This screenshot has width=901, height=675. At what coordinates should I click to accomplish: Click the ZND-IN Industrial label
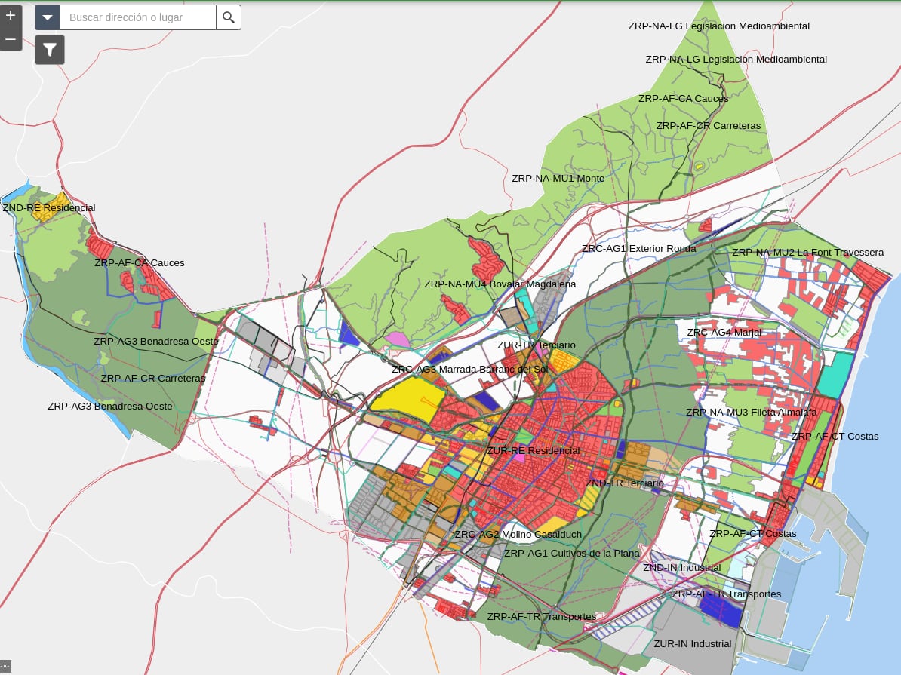(x=681, y=568)
